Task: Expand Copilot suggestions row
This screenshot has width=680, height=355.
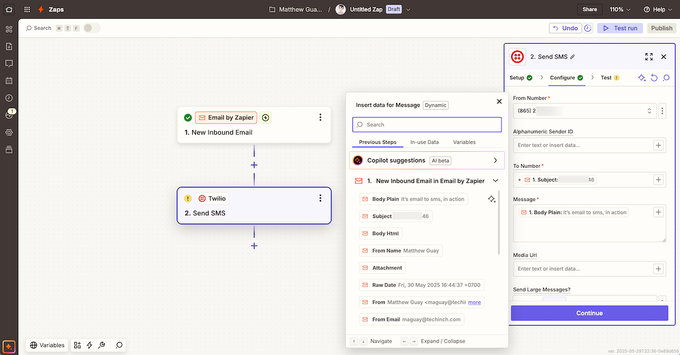Action: point(495,160)
